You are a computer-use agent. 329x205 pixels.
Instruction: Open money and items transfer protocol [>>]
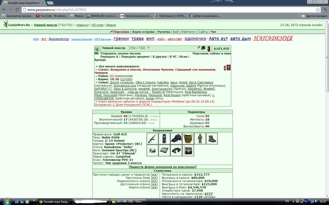click(154, 175)
